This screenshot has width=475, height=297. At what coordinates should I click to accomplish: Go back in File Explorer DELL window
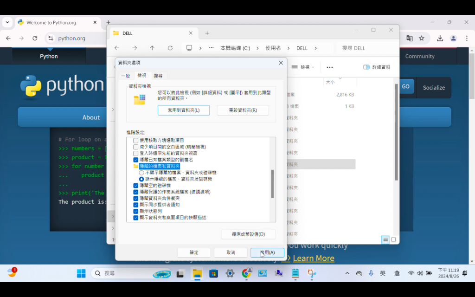click(x=116, y=48)
